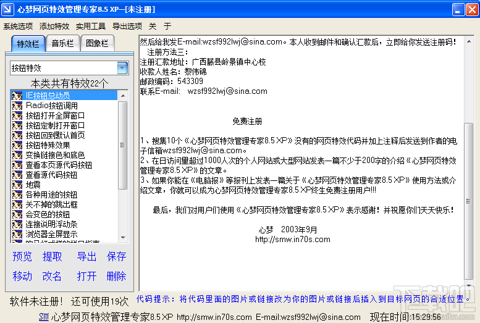Click the 改名 button
The image size is (480, 323).
pos(52,276)
